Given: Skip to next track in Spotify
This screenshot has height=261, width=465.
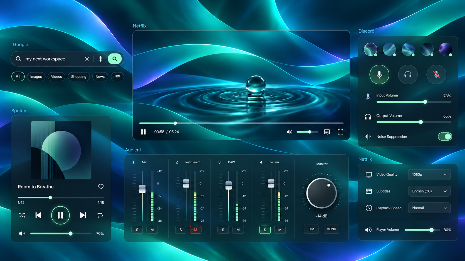Looking at the screenshot, I should [x=83, y=215].
